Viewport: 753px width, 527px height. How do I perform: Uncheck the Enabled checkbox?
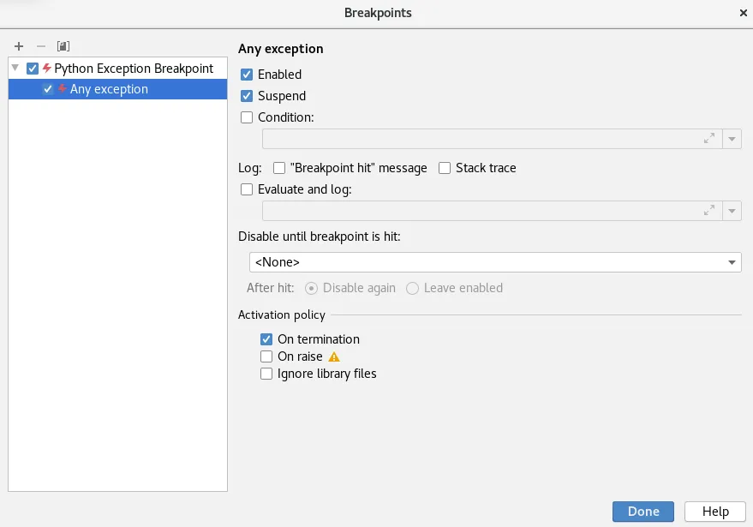(247, 75)
